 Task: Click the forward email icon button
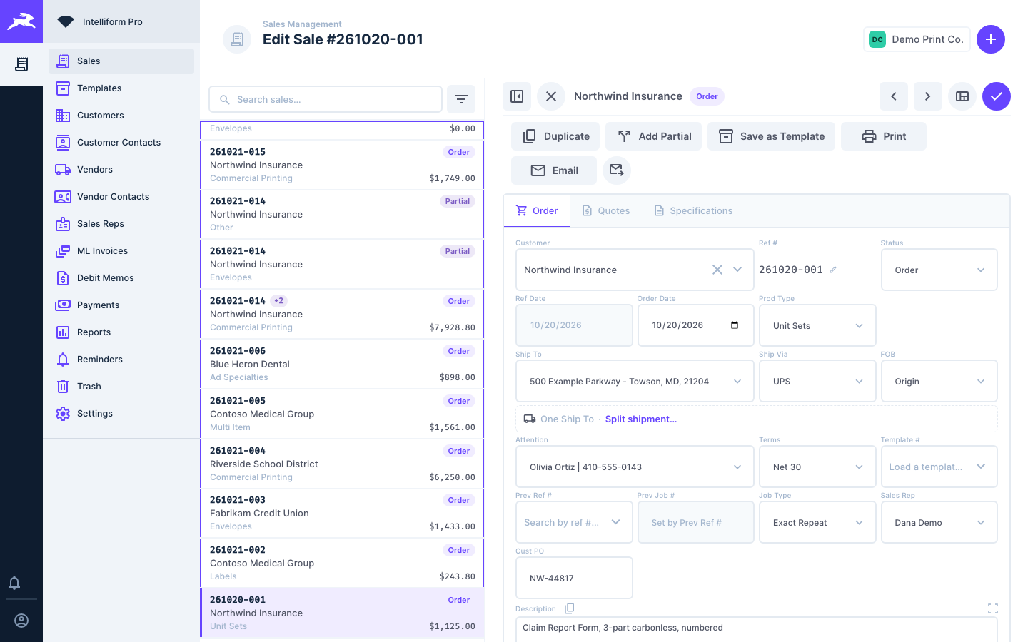click(x=617, y=170)
